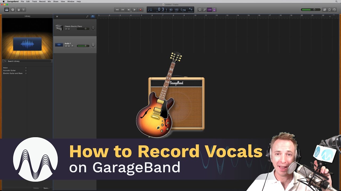Open the Edit menu
Image resolution: width=341 pixels, height=191 pixels.
(x=28, y=1)
